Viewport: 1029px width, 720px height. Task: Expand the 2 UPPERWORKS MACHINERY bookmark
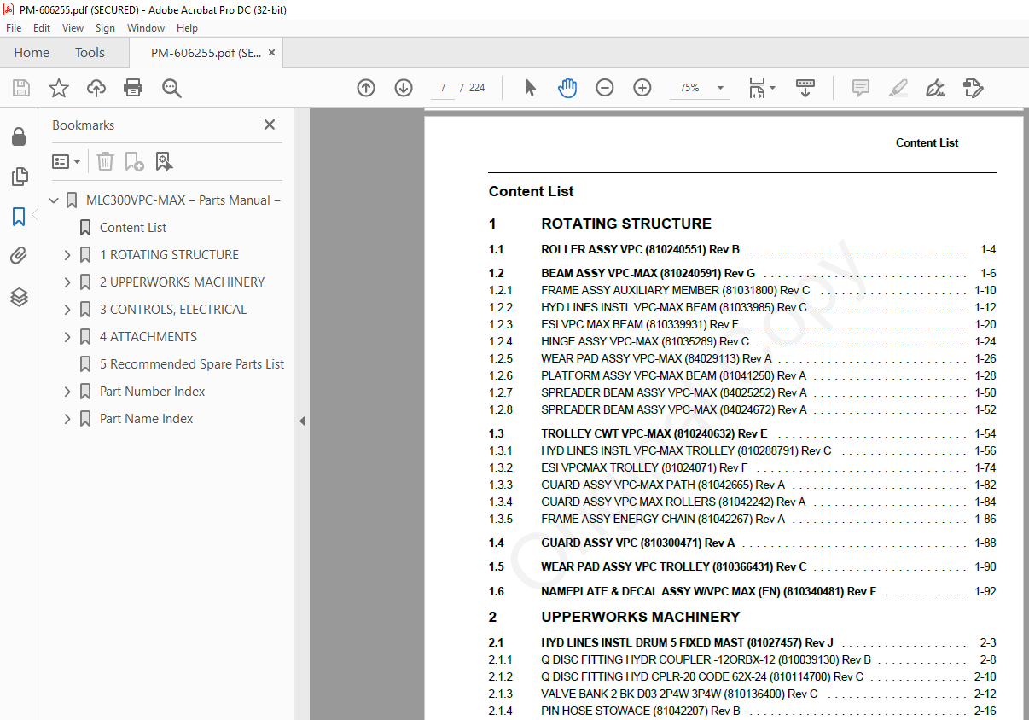67,282
